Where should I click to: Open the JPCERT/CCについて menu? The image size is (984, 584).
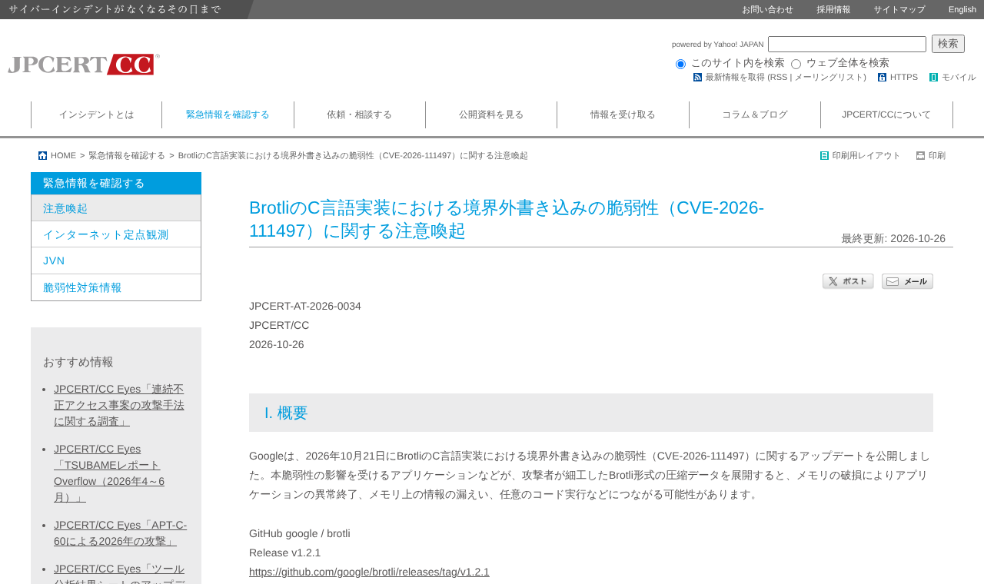[886, 114]
